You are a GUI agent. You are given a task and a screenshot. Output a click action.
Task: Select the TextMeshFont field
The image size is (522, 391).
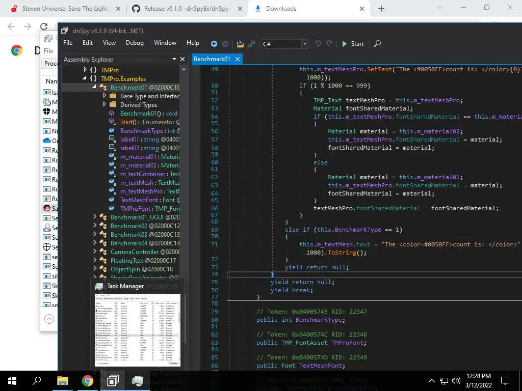click(150, 200)
